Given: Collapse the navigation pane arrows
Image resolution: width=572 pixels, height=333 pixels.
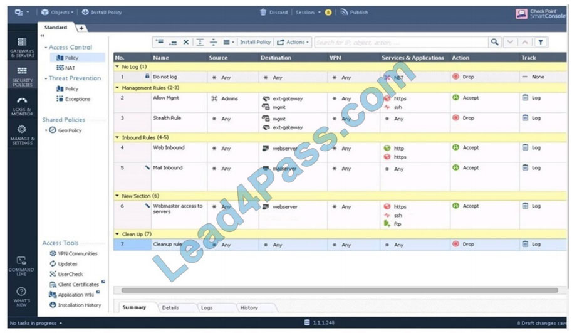Looking at the screenshot, I should [43, 36].
